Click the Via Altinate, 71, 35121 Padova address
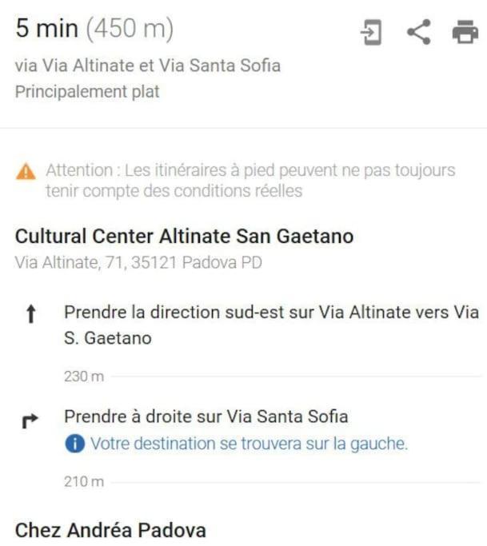 point(138,262)
